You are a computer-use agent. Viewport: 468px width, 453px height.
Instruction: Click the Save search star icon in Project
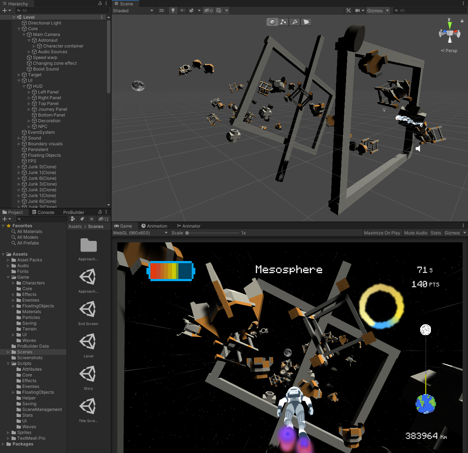pyautogui.click(x=92, y=219)
